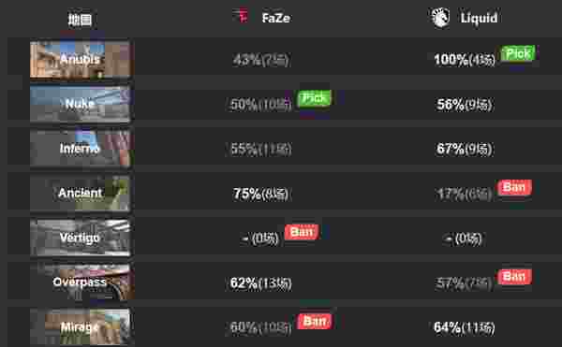562x347 pixels.
Task: Click the FaZe team logo icon
Action: tap(242, 16)
